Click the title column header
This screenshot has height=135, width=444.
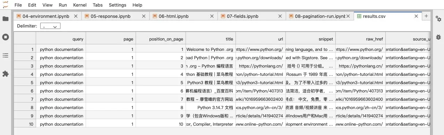(211, 39)
